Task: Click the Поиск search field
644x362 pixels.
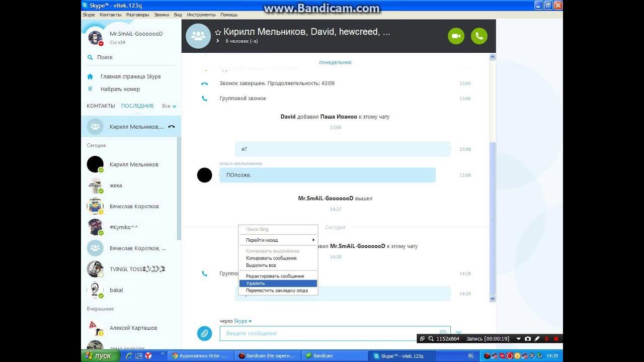Action: [x=131, y=57]
